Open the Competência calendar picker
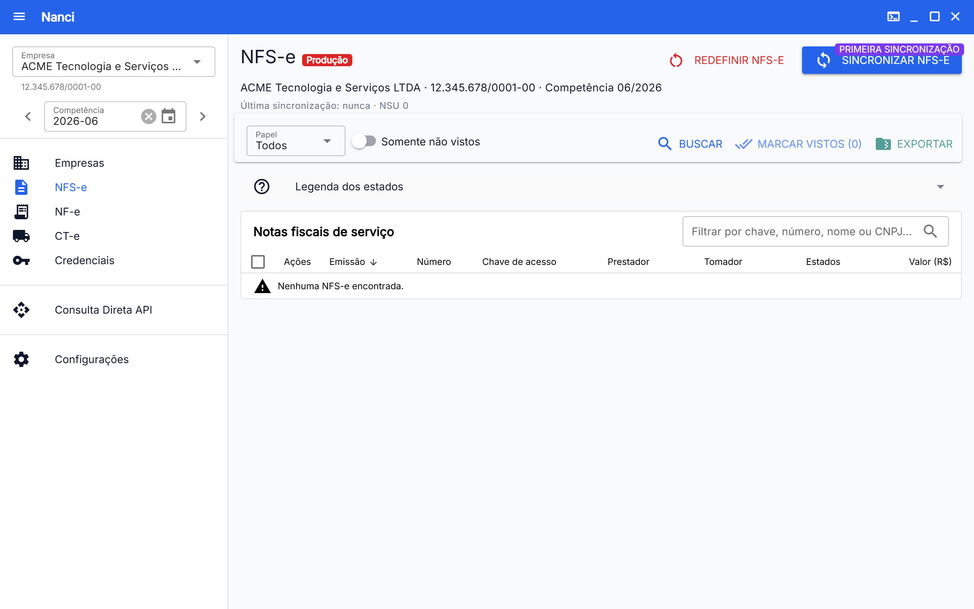Screen dimensions: 974x609 pos(168,116)
